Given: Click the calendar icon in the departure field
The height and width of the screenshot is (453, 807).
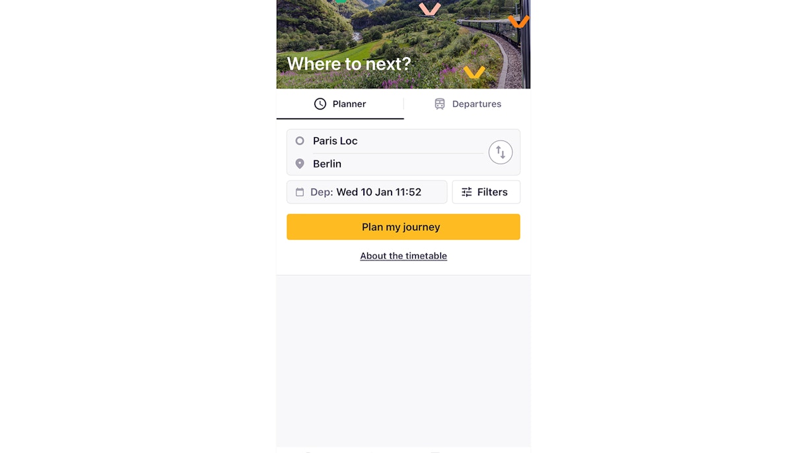Looking at the screenshot, I should click(x=299, y=192).
